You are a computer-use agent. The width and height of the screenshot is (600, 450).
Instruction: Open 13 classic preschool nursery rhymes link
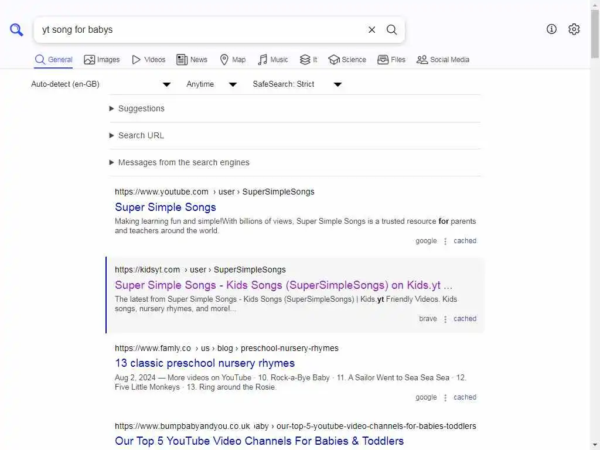pyautogui.click(x=204, y=363)
